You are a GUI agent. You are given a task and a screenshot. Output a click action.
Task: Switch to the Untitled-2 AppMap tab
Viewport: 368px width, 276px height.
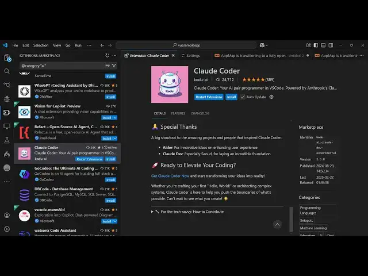tap(262, 56)
